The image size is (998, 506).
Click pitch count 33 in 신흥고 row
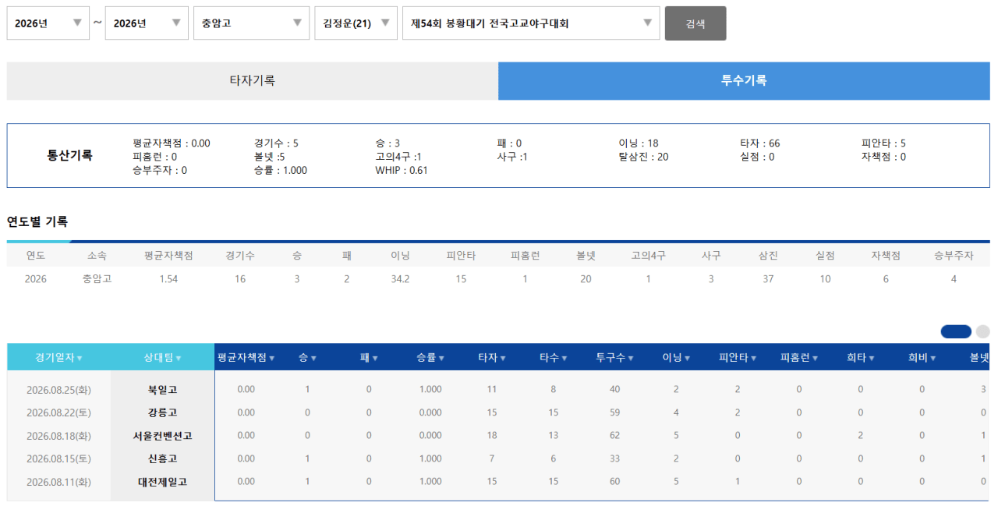coord(614,458)
